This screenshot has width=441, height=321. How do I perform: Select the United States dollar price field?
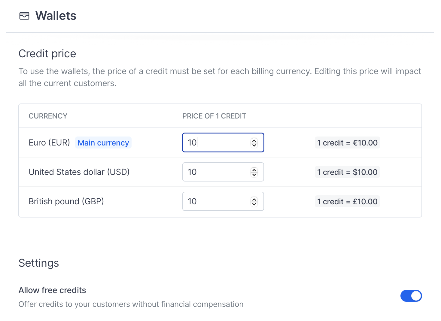pyautogui.click(x=223, y=172)
